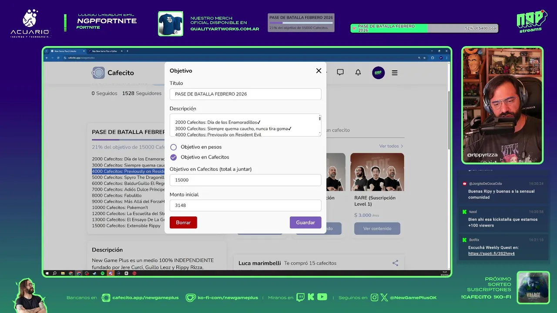Click the Luca marimbelli name

click(x=260, y=263)
